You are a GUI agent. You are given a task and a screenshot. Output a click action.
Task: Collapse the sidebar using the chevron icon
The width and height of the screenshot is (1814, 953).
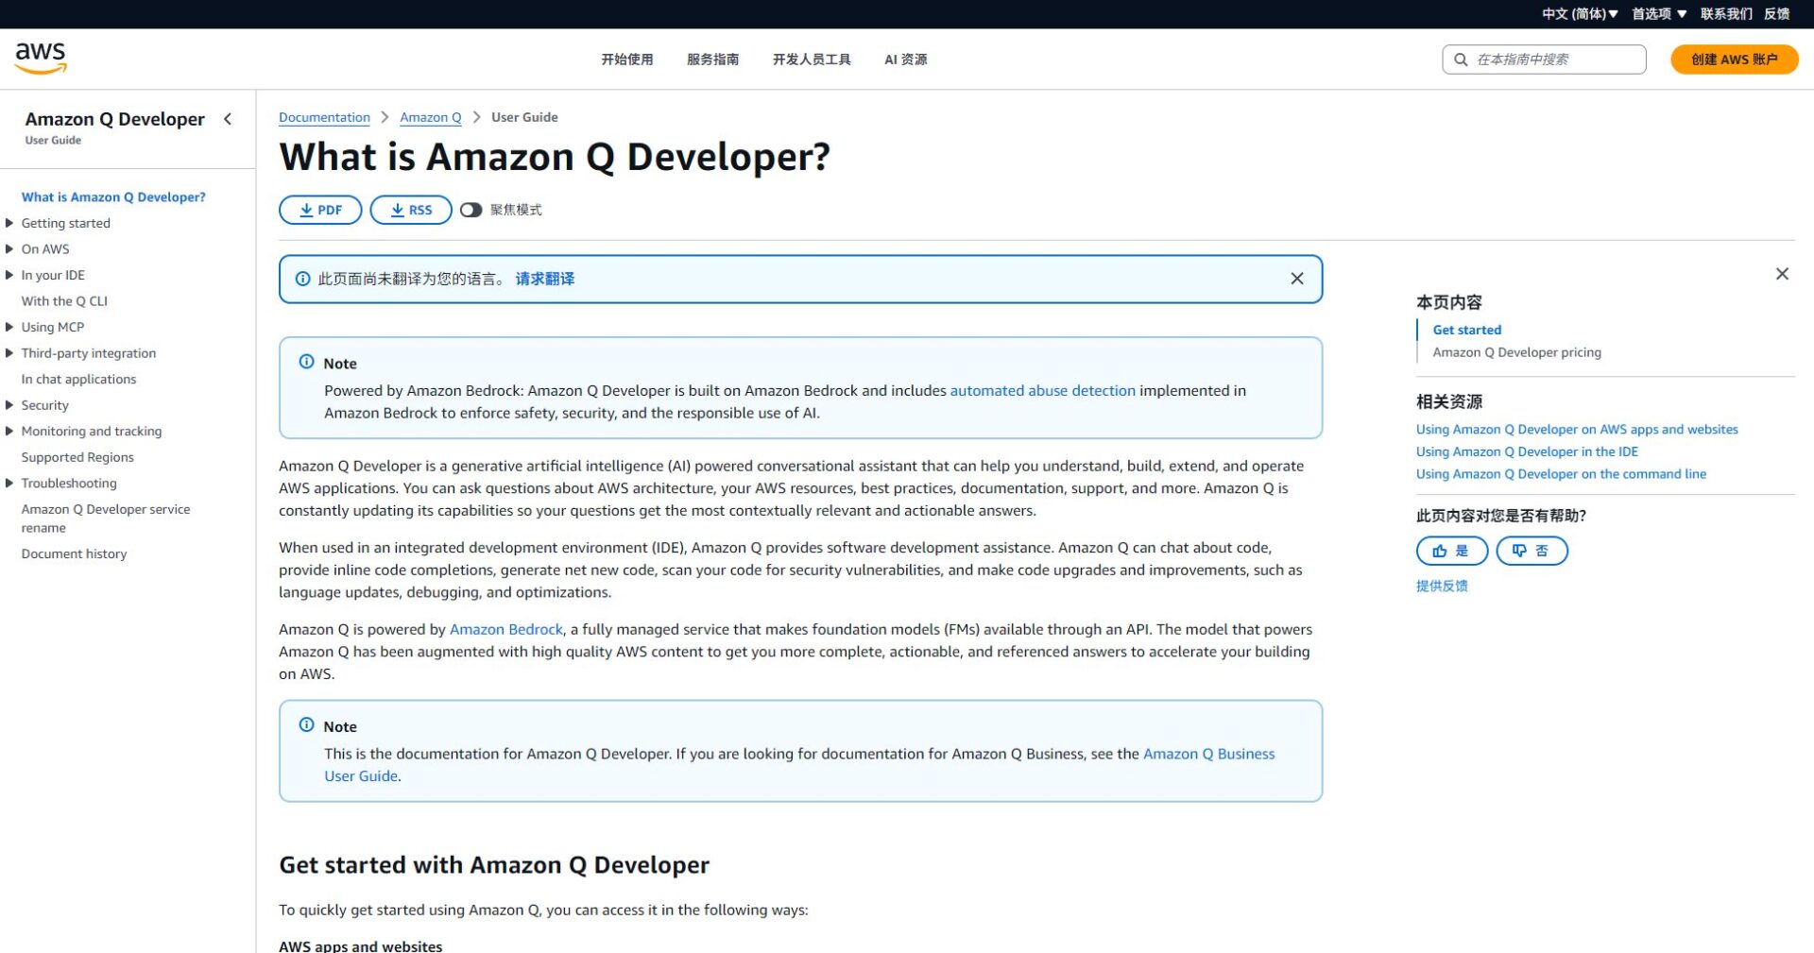point(228,119)
